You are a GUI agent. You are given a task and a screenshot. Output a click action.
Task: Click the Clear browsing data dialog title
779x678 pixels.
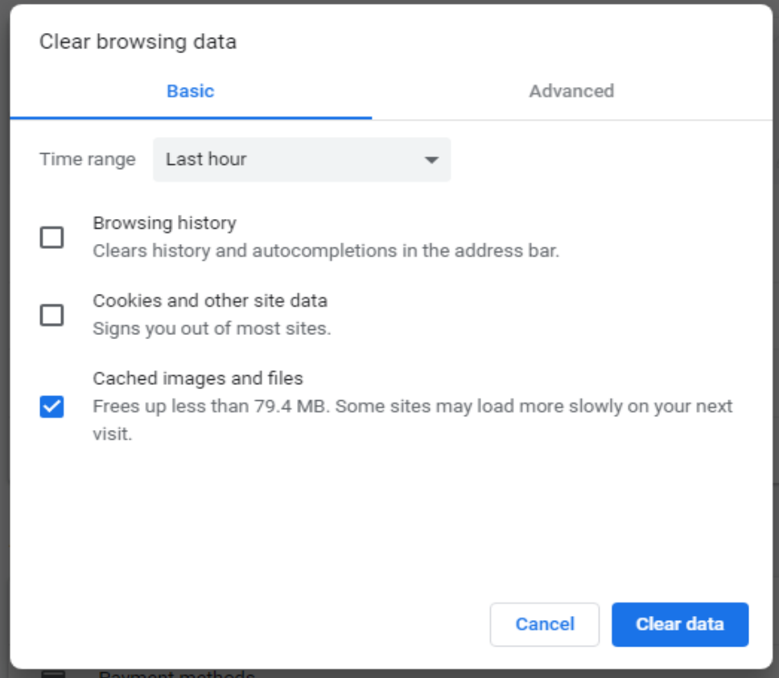pos(138,42)
